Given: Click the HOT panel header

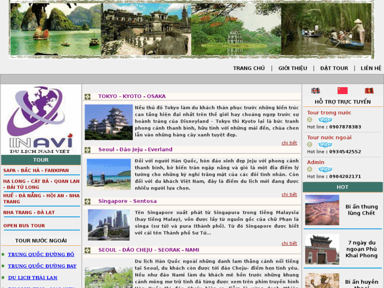Looking at the screenshot, I should [x=343, y=187].
